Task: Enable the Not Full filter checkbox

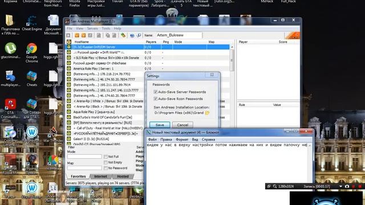Action: pos(106,157)
